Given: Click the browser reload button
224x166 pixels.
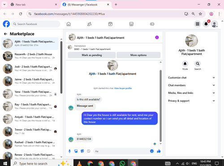Looking at the screenshot, I should click(x=21, y=14).
